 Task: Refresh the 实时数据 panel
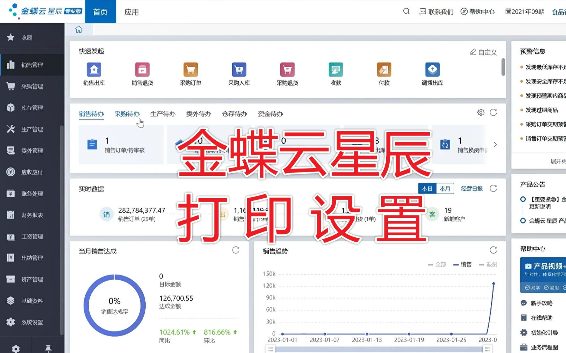coord(493,188)
